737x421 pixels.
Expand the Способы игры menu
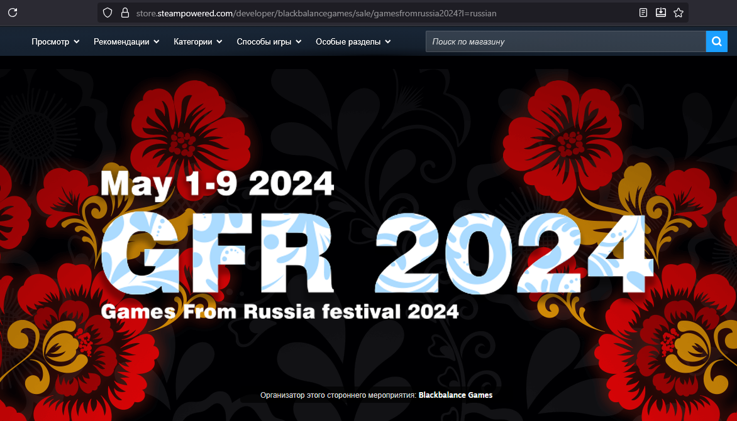(269, 42)
